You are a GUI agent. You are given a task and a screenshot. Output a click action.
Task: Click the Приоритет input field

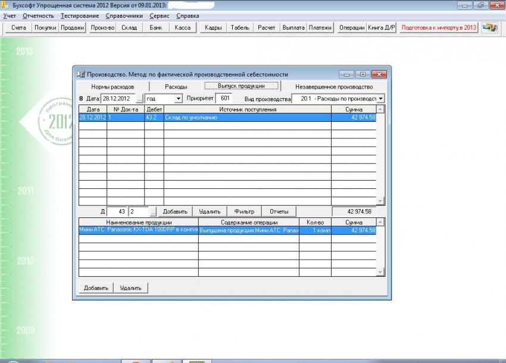[x=224, y=99]
